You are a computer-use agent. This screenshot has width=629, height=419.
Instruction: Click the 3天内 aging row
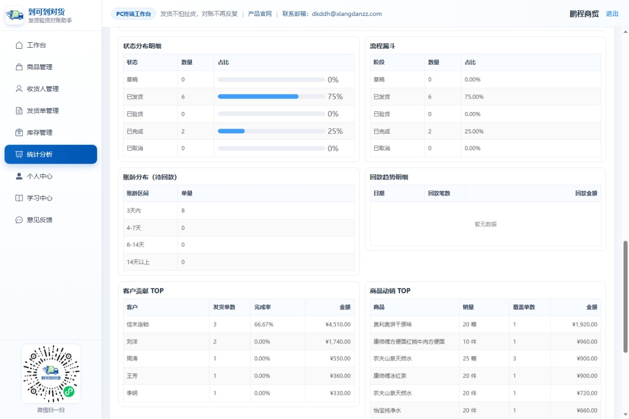239,211
